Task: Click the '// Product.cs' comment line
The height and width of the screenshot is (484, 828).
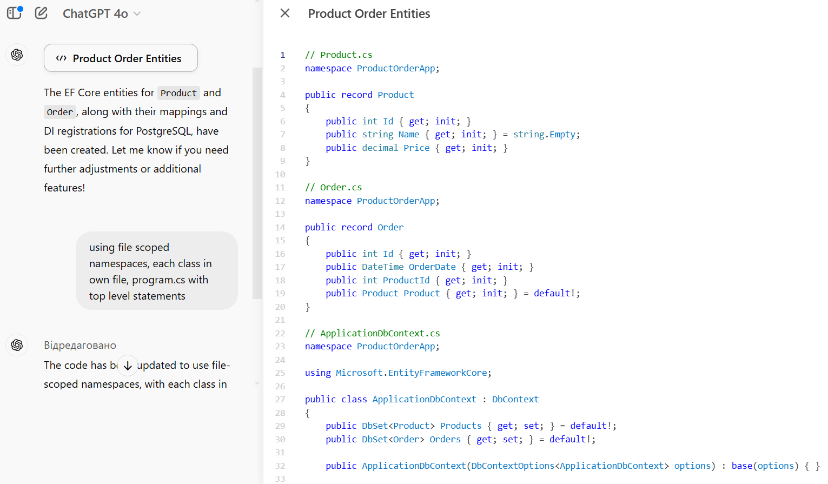Action: [339, 55]
